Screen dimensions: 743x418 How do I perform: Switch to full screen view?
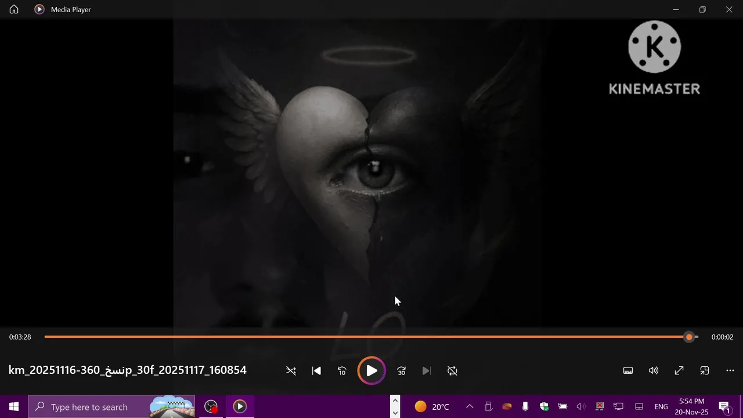click(679, 371)
